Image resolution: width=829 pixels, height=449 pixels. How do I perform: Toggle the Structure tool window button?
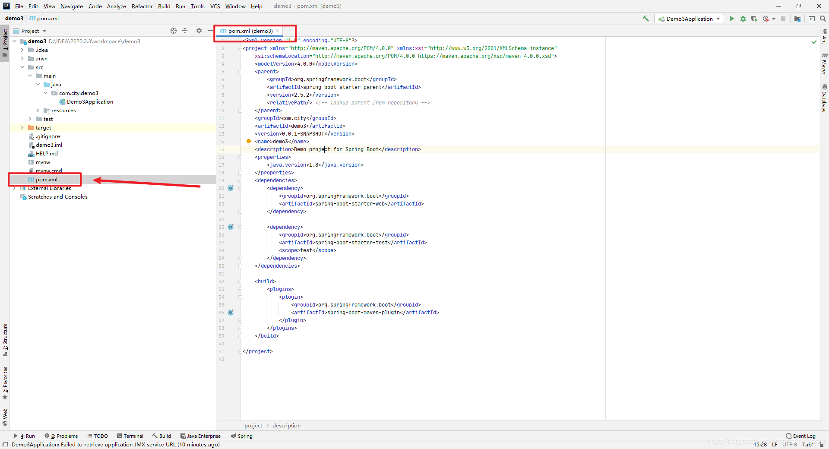5,340
